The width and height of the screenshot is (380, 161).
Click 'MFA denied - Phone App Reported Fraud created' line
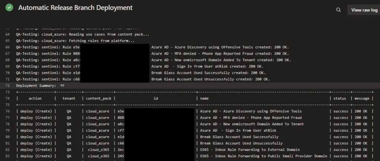tap(220, 53)
